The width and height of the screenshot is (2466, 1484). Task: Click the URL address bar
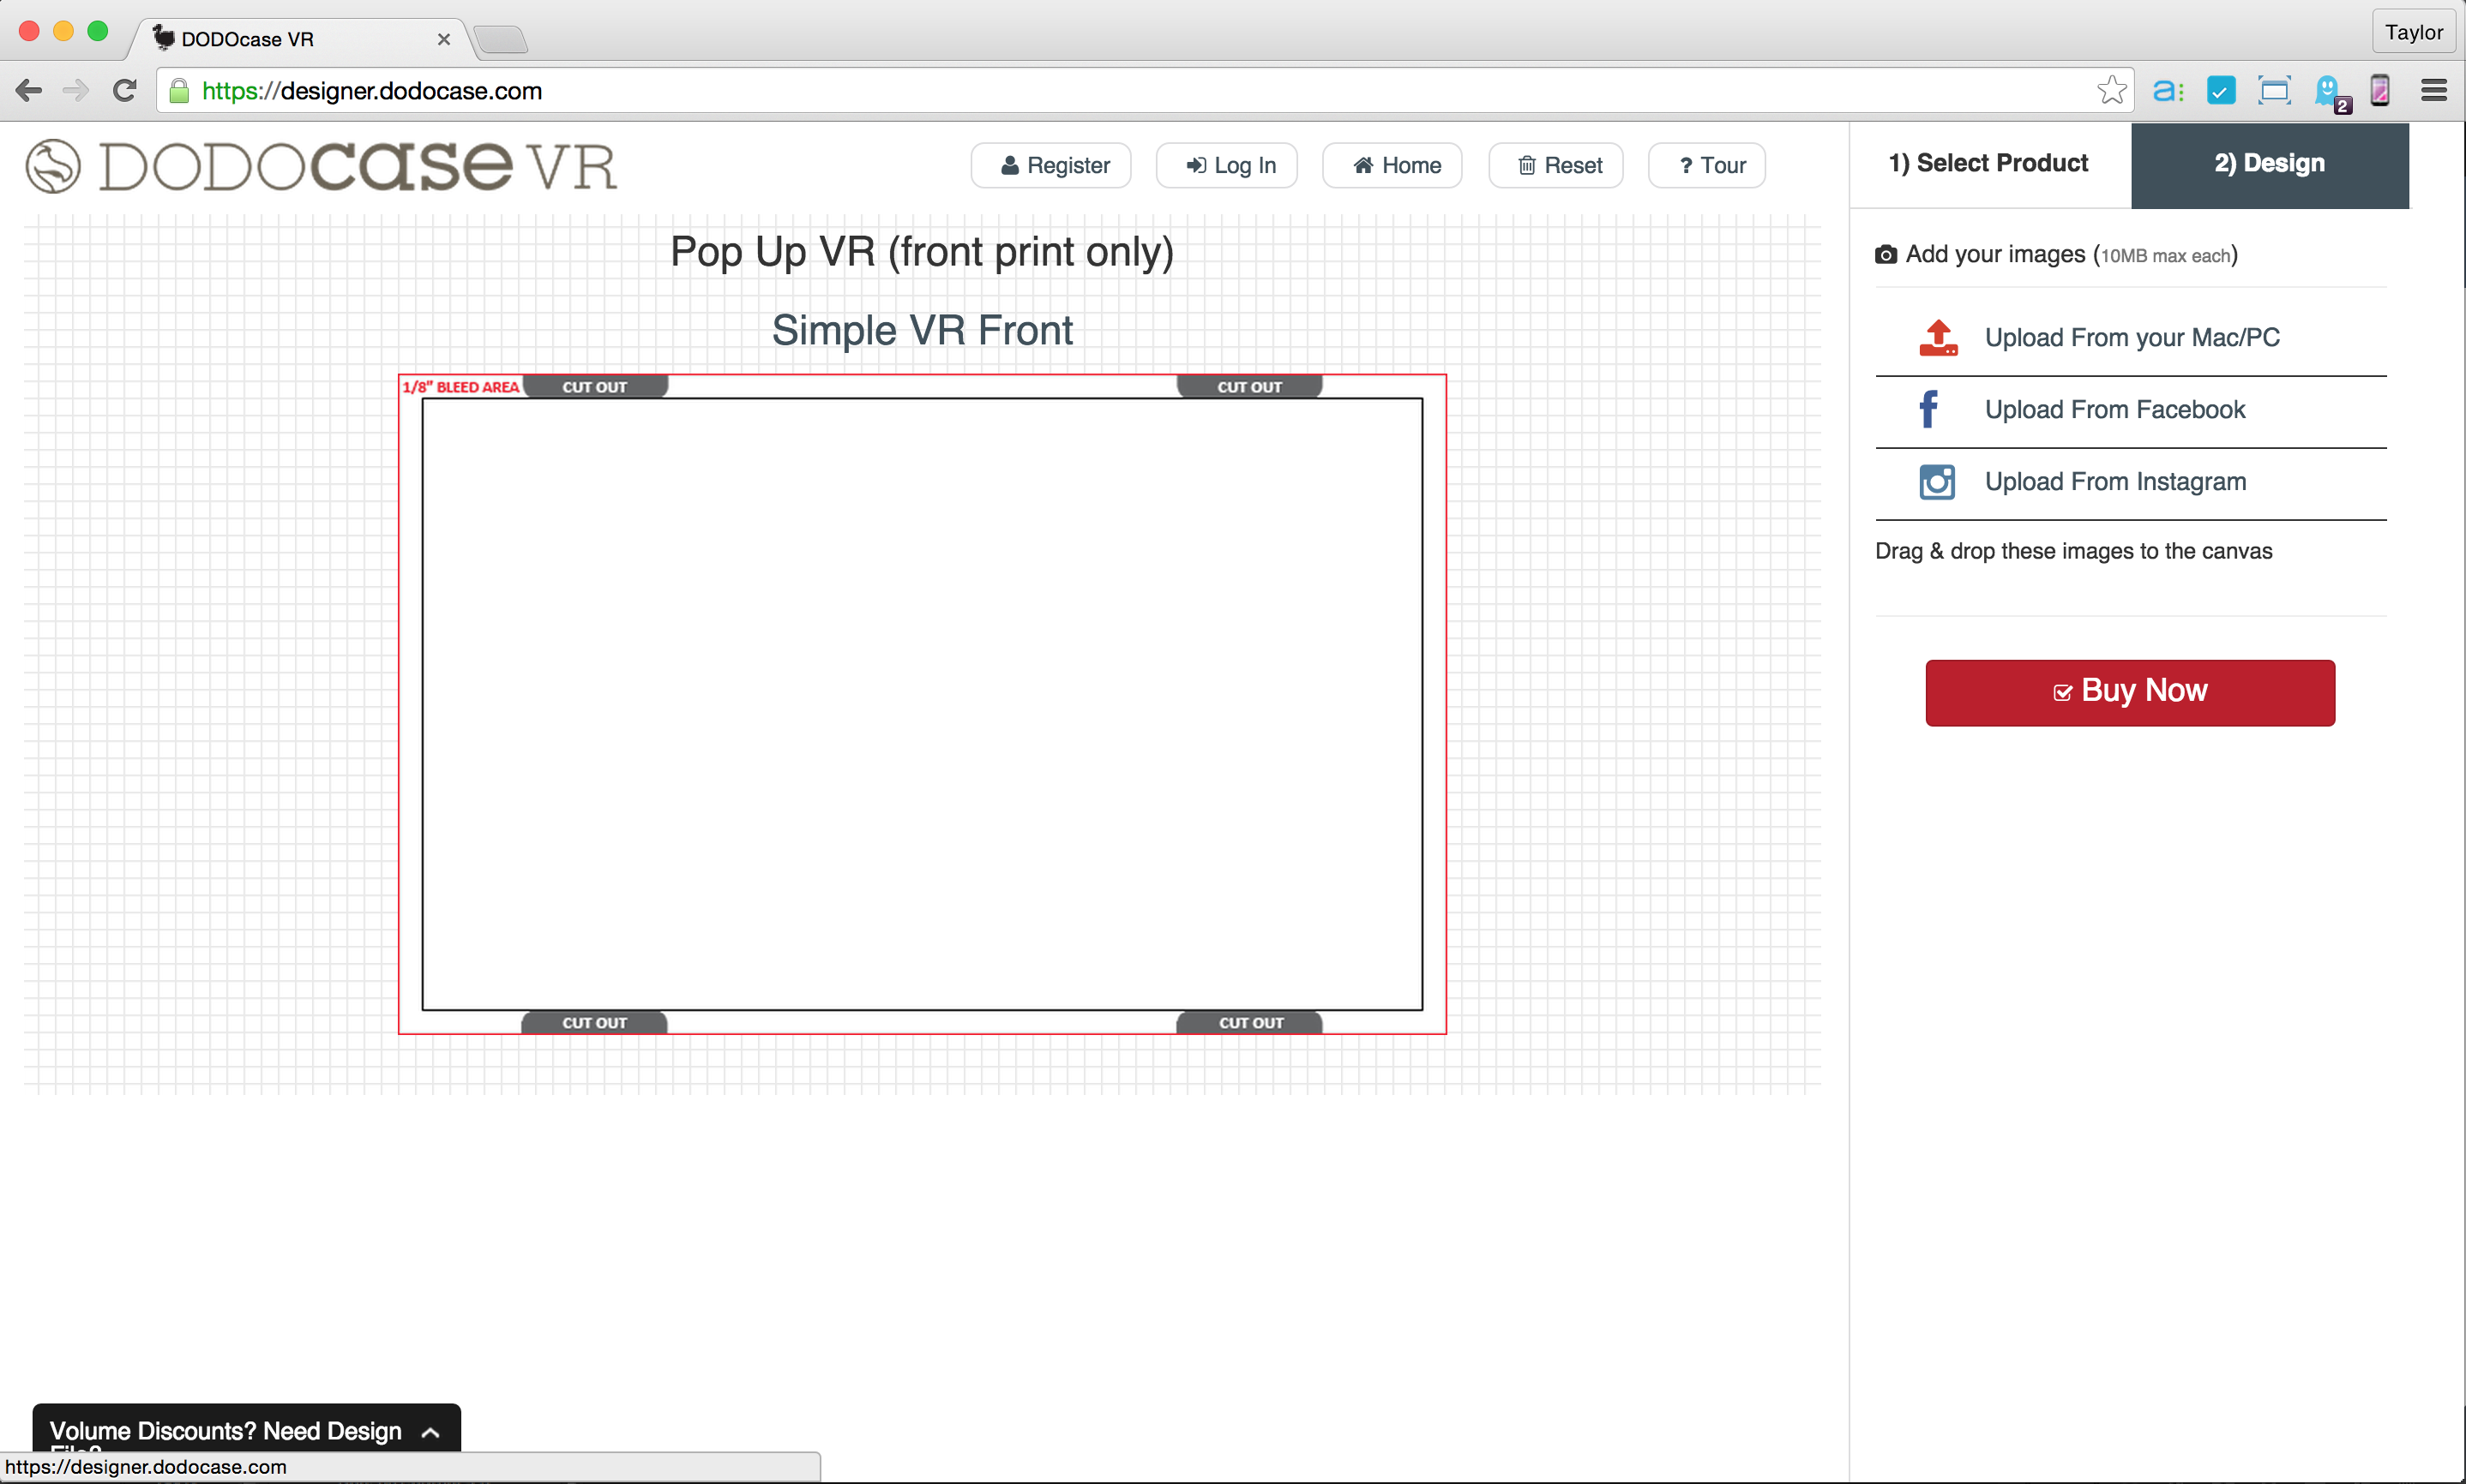click(x=1100, y=90)
